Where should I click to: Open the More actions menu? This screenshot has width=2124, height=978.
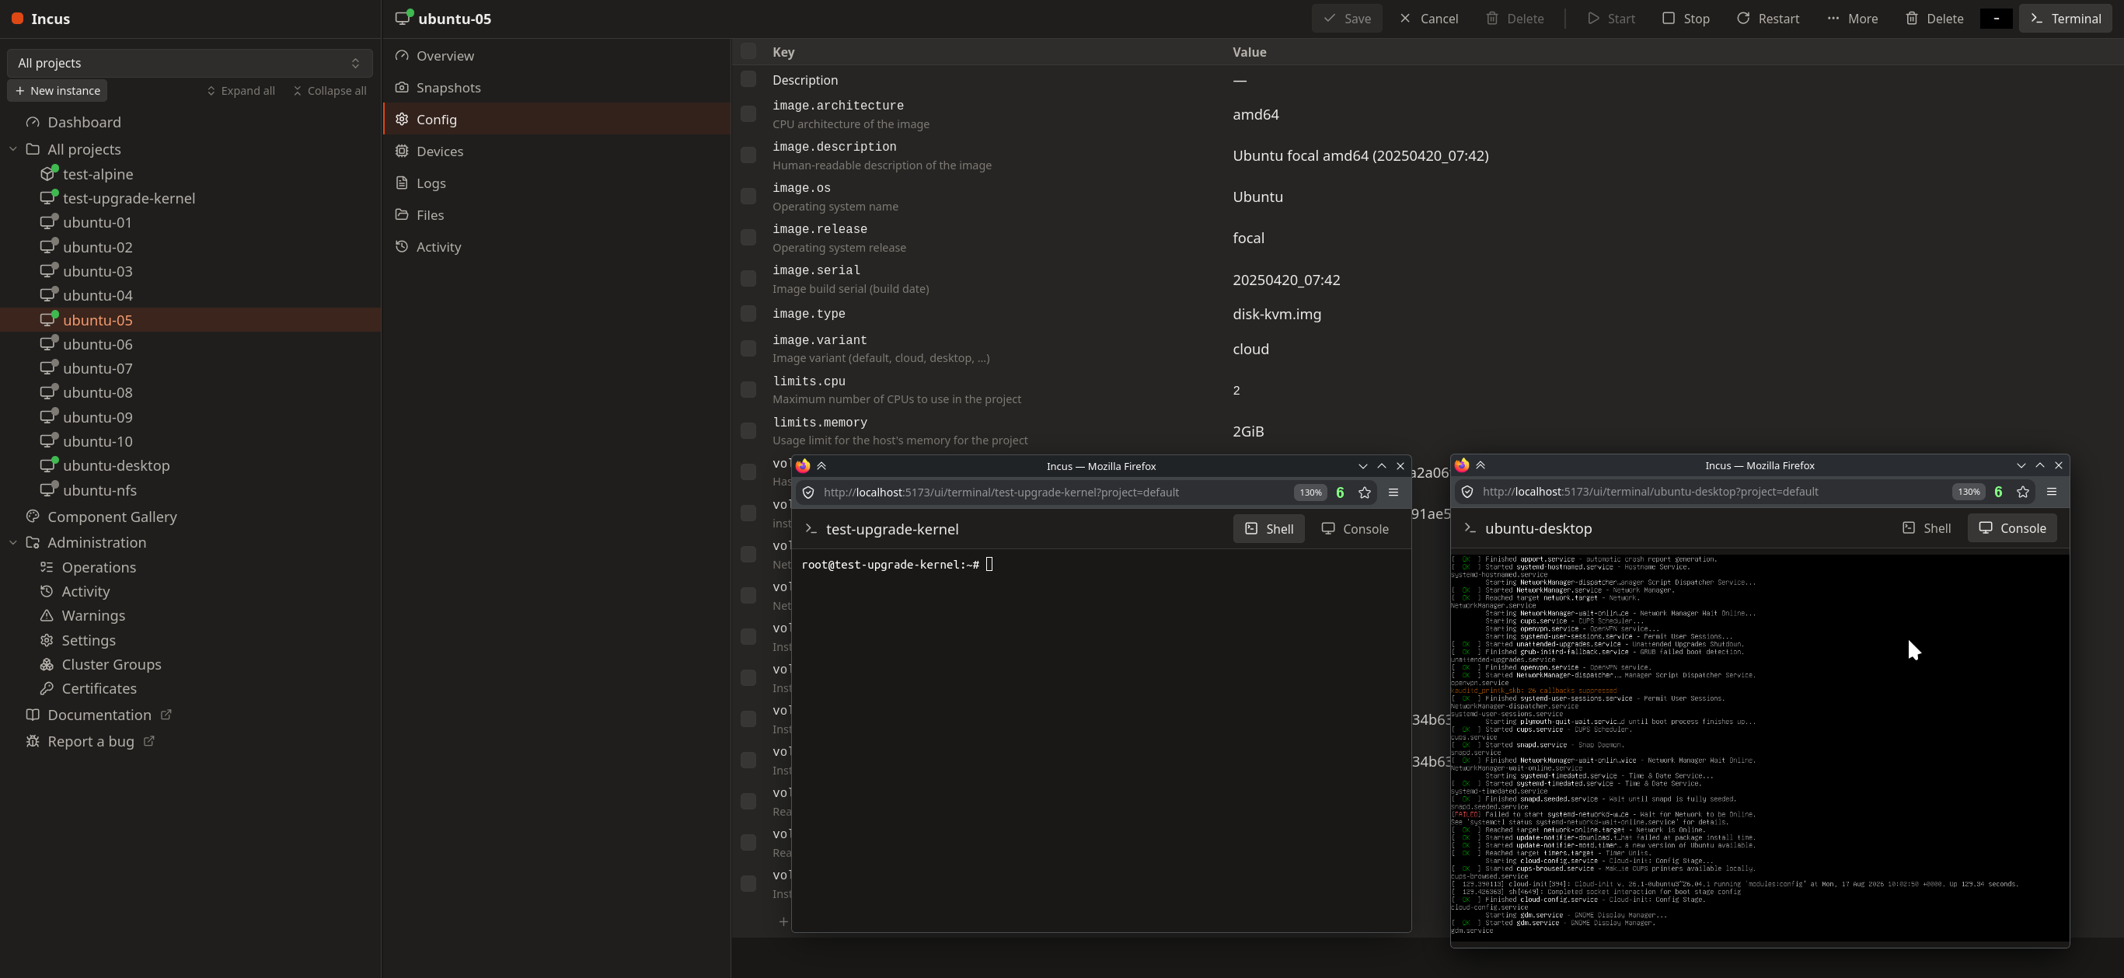(1852, 18)
